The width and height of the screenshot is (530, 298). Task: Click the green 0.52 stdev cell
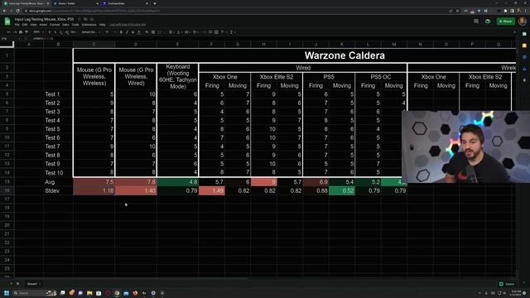click(342, 191)
